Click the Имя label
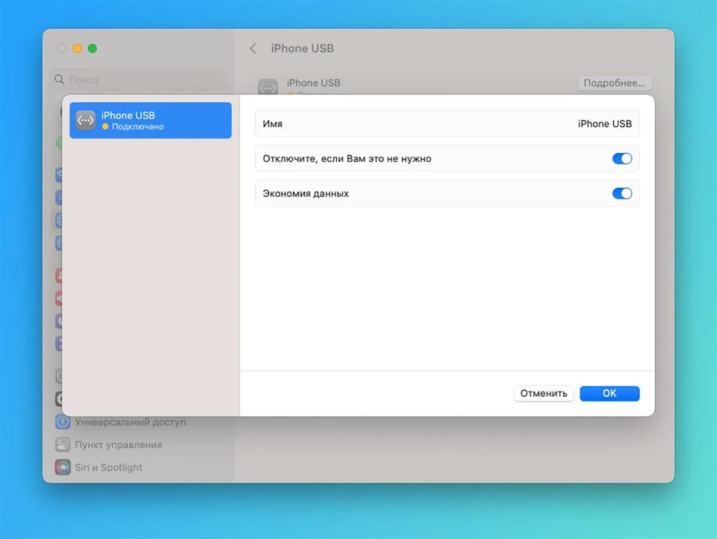This screenshot has height=539, width=717. point(272,124)
